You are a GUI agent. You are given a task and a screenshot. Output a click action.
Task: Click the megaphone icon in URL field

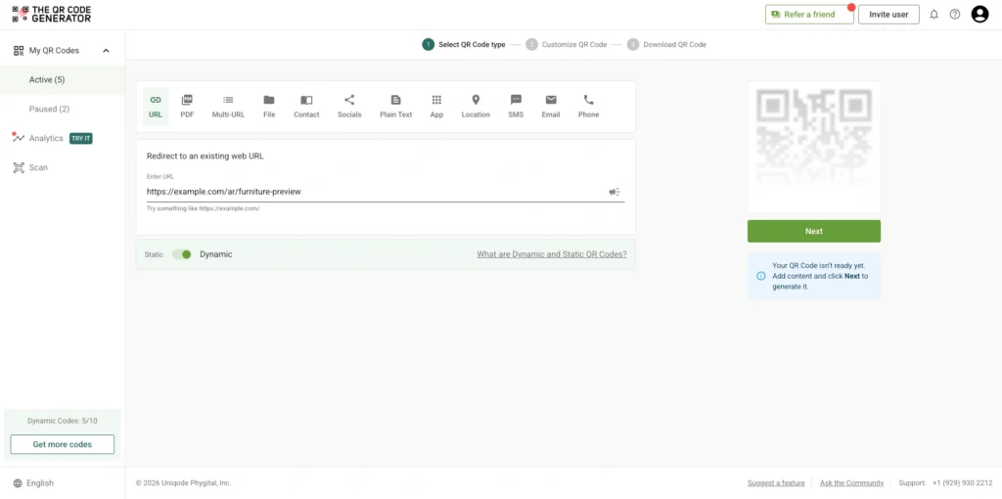tap(615, 192)
